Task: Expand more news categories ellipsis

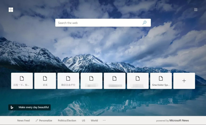Action: point(104,120)
